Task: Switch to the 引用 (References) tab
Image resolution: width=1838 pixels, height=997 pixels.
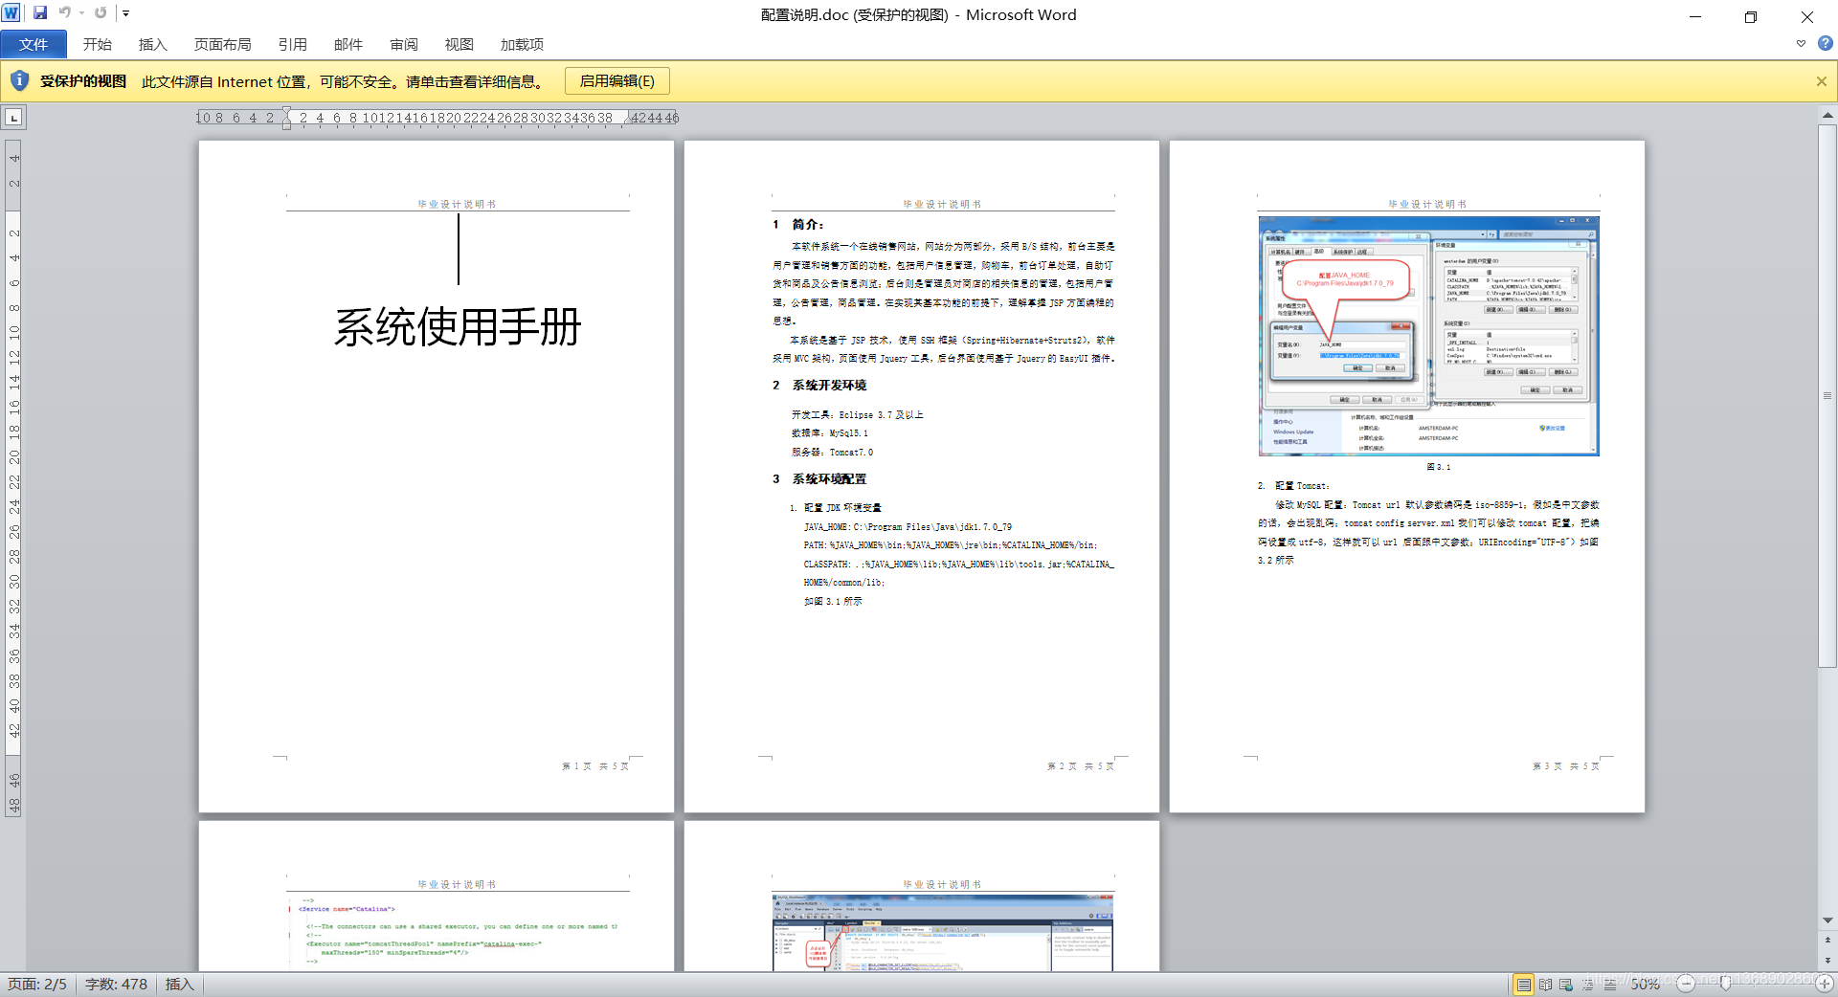Action: 293,44
